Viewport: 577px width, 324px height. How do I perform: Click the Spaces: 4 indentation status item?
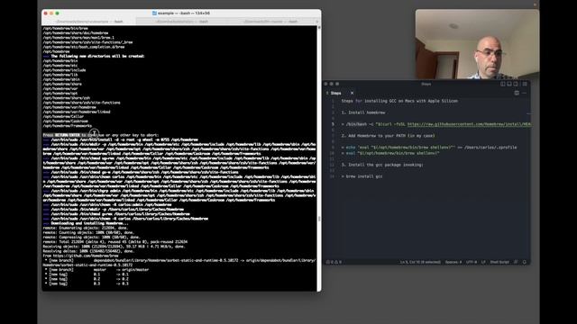click(453, 262)
